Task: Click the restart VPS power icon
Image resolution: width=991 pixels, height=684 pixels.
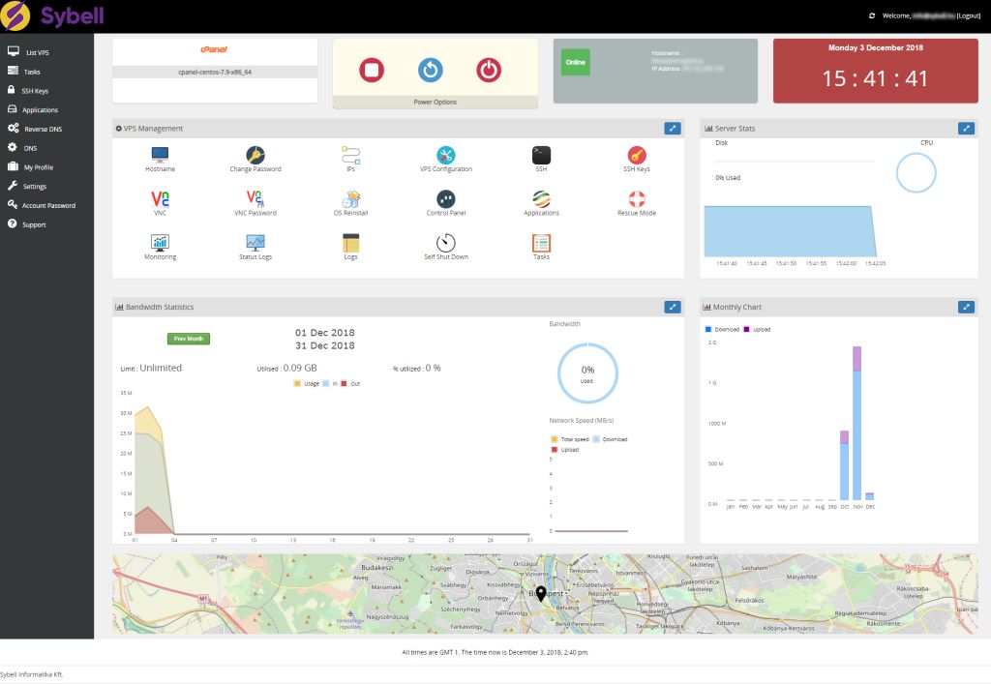Action: point(430,70)
